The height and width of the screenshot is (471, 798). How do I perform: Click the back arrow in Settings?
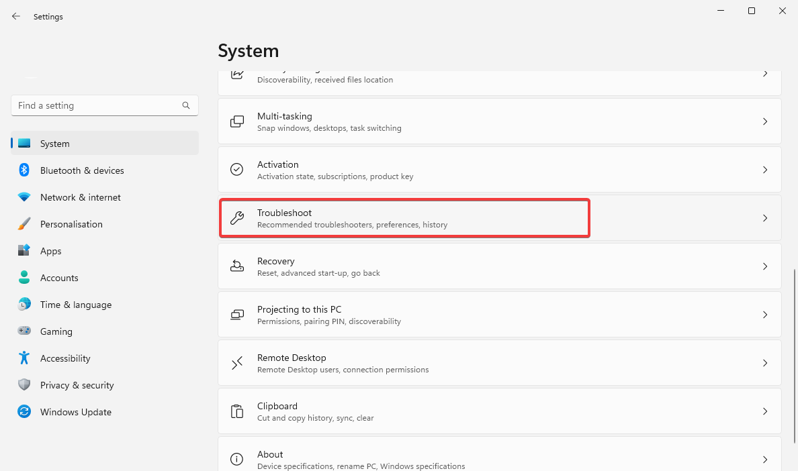point(15,16)
